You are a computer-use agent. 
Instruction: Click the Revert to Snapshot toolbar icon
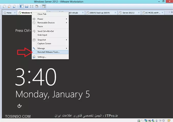pyautogui.click(x=9, y=6)
